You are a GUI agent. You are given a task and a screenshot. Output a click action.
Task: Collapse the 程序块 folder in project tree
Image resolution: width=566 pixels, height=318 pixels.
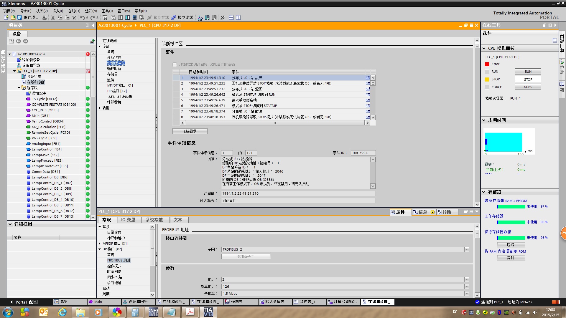[x=19, y=88]
